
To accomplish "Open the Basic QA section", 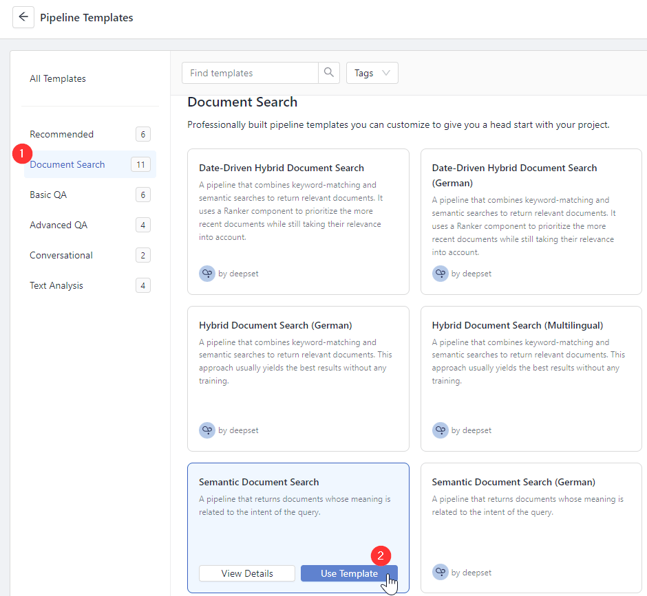I will point(47,195).
